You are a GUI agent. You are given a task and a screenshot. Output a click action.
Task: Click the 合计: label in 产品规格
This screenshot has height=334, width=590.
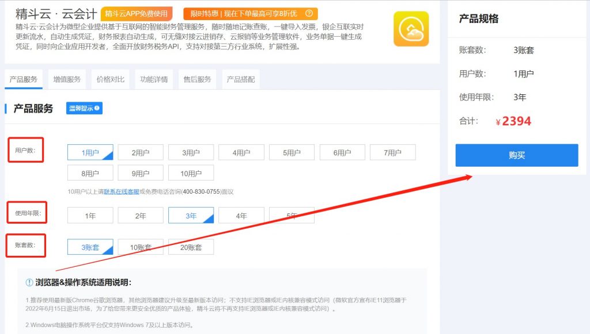468,121
